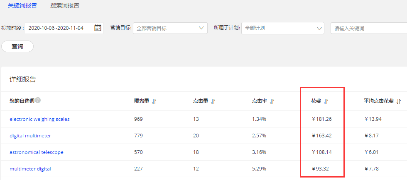Sort by 平均点击花费 column arrows
407x180 pixels.
point(399,102)
